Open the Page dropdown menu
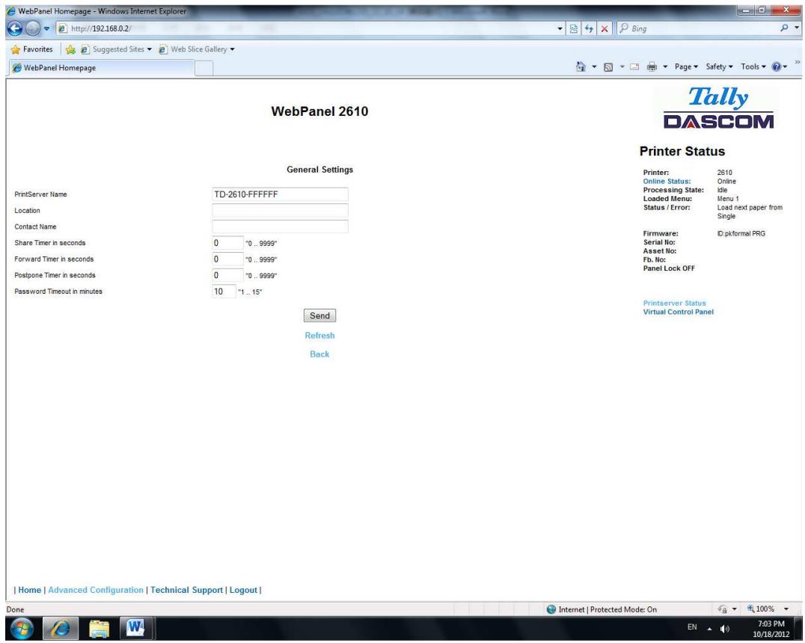Viewport: 805px width, 643px height. point(683,66)
